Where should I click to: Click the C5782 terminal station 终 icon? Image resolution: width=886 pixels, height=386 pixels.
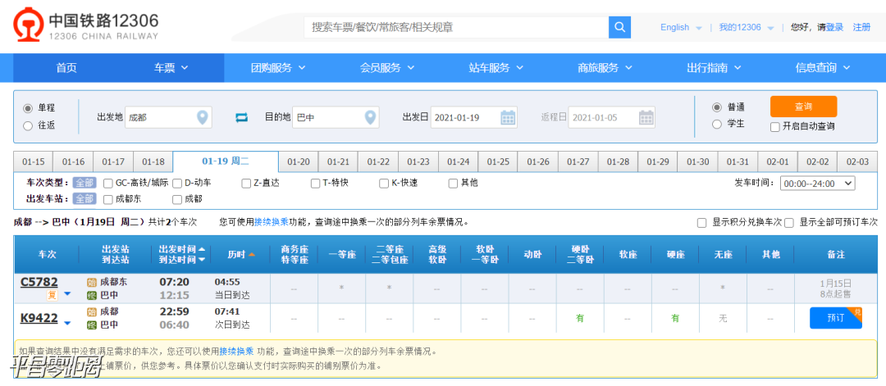coord(92,295)
